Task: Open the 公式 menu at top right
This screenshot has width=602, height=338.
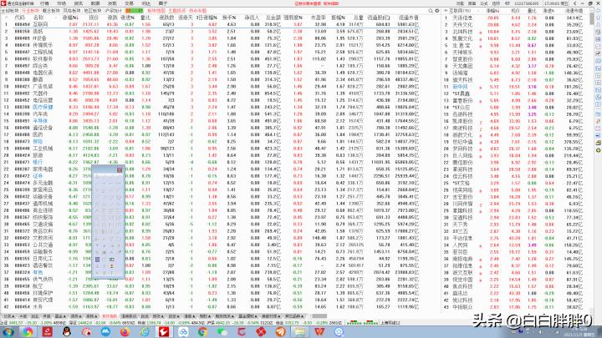Action: [484, 3]
